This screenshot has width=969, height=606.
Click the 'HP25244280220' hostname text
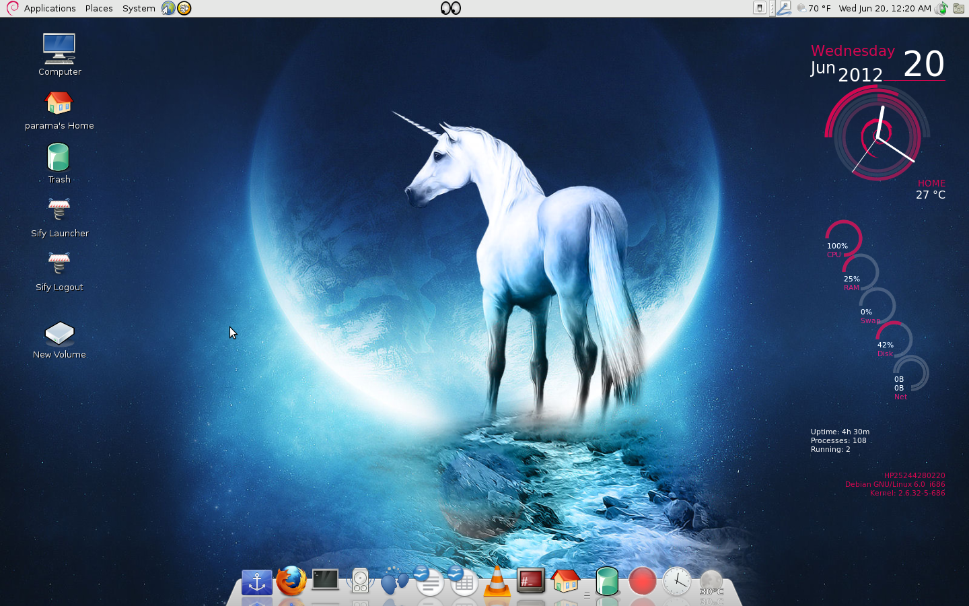click(914, 475)
